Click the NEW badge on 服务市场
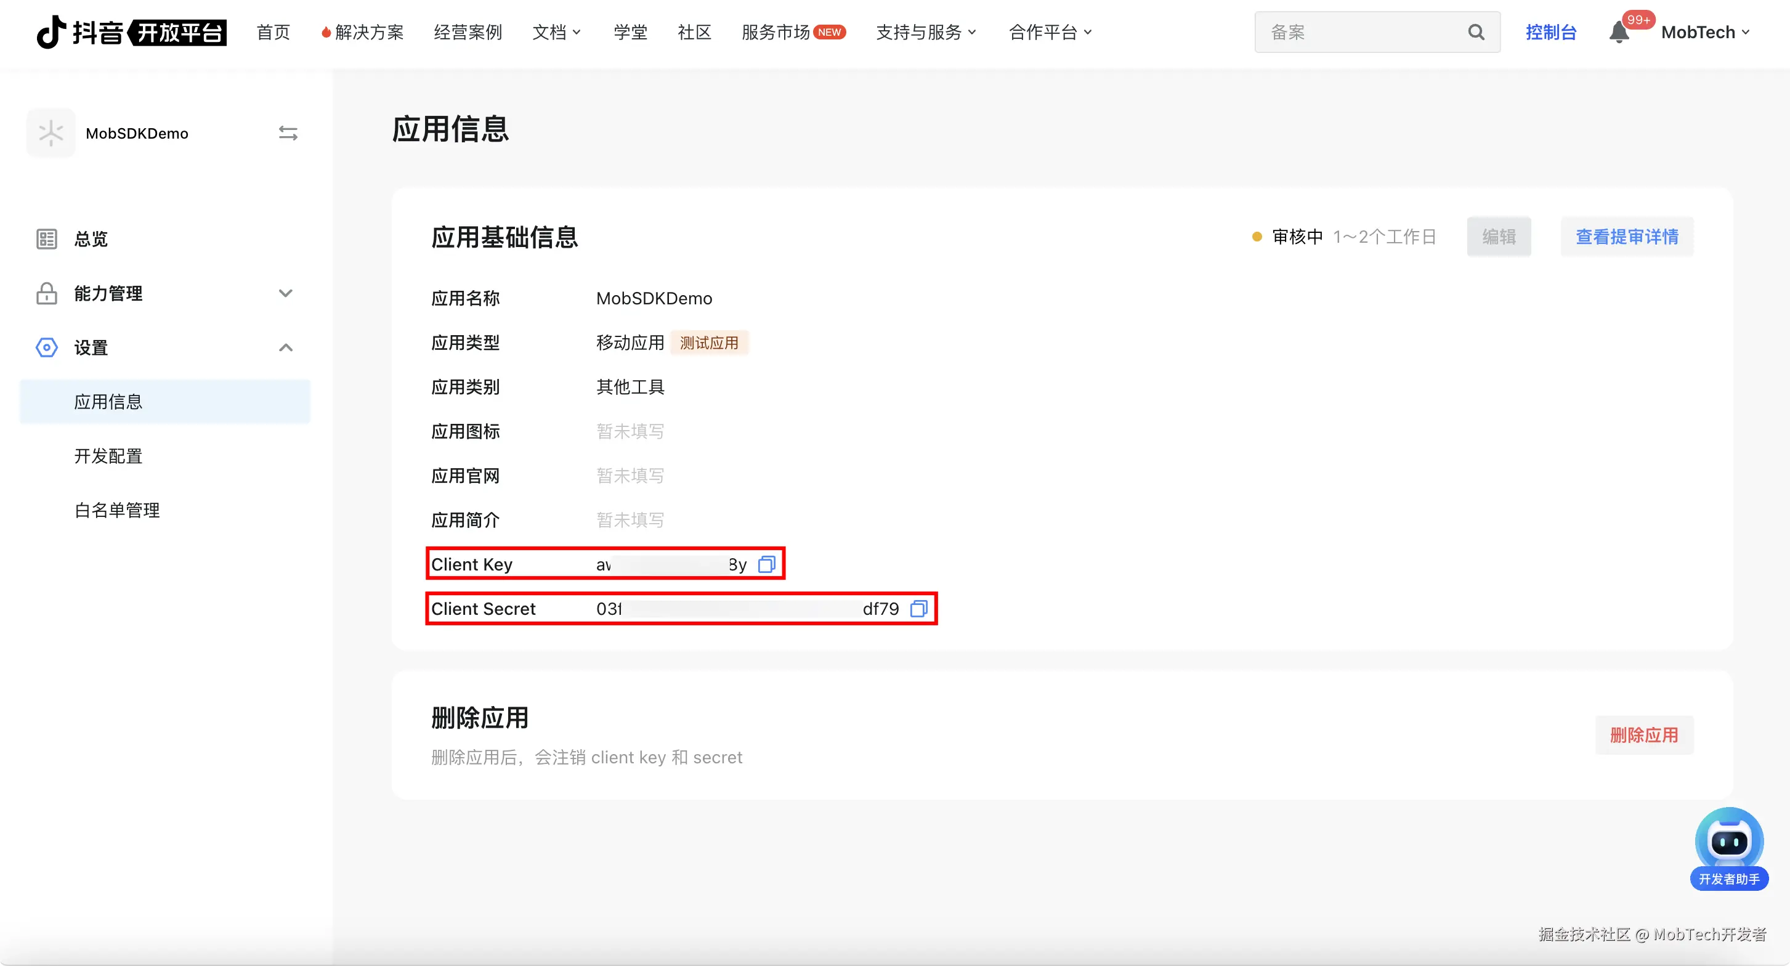 tap(830, 32)
